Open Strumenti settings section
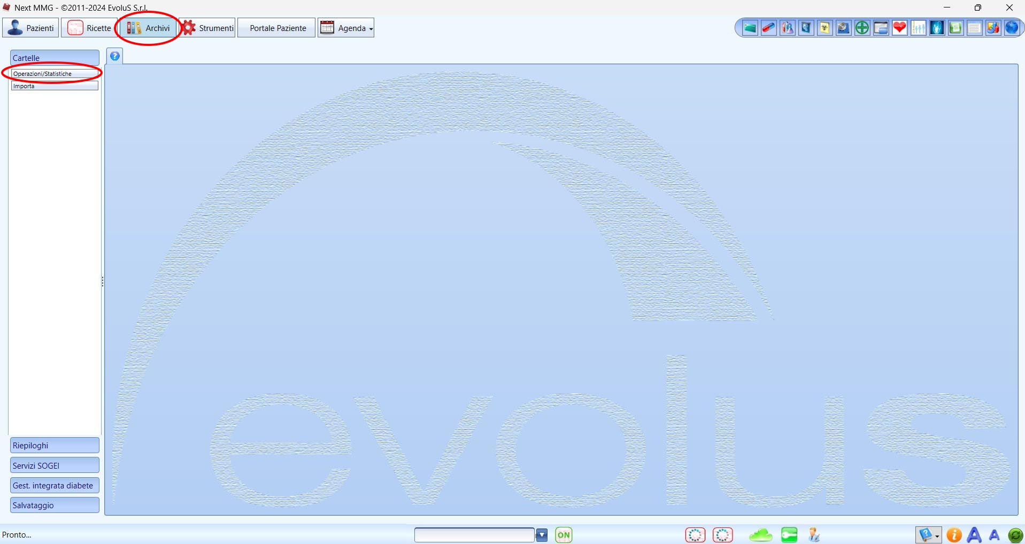This screenshot has height=544, width=1025. pyautogui.click(x=207, y=28)
